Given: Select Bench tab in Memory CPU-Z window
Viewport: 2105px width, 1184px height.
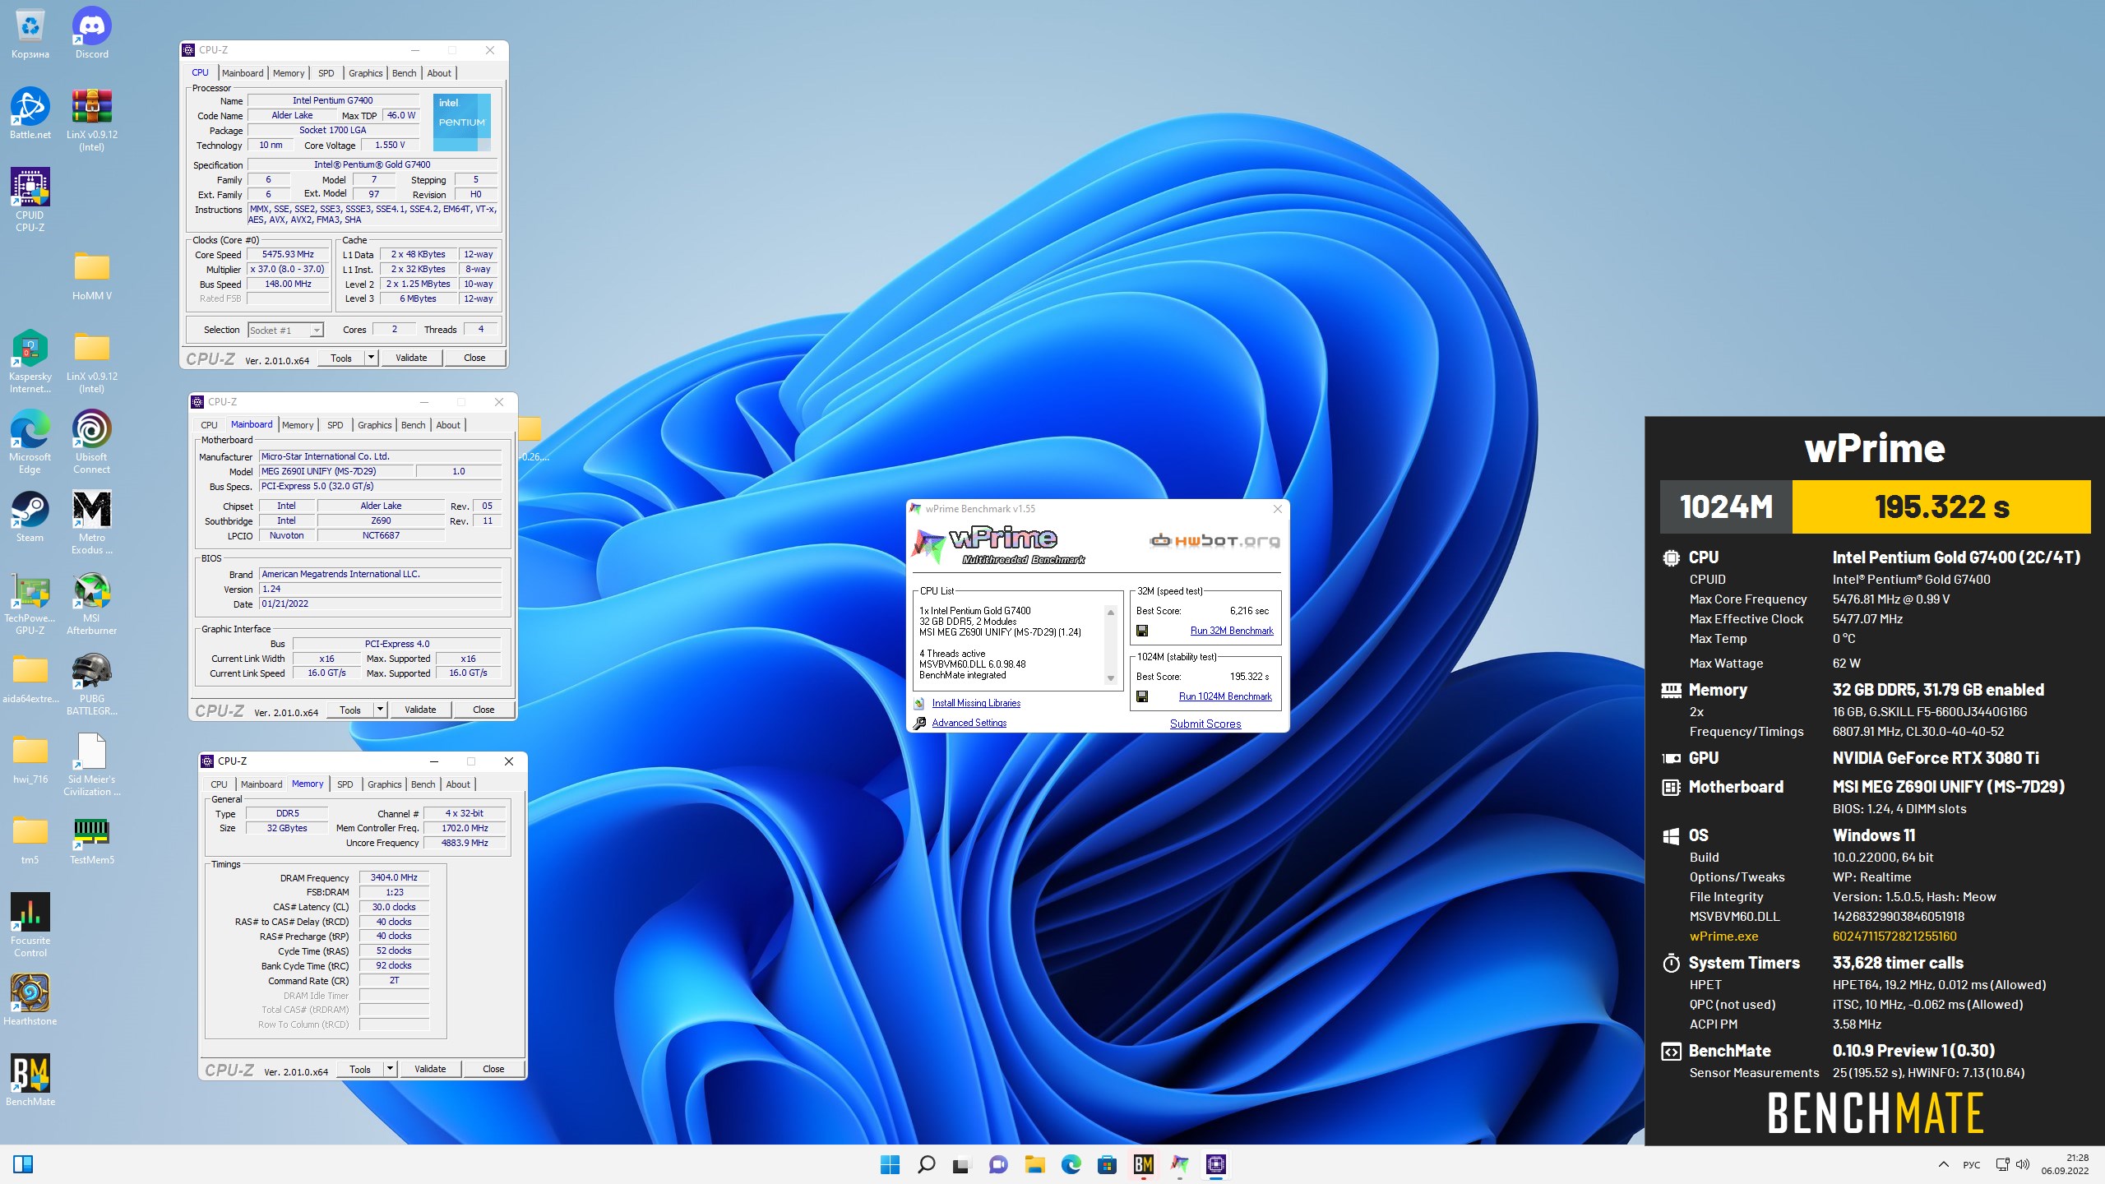Looking at the screenshot, I should point(423,784).
